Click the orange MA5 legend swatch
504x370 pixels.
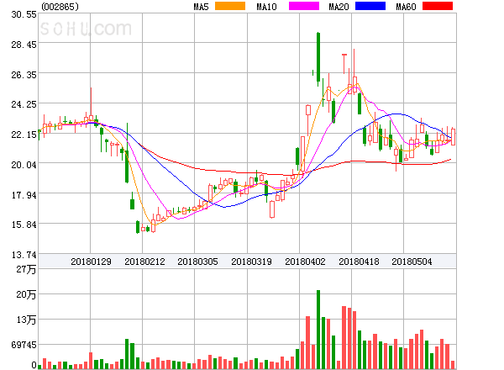(x=230, y=6)
